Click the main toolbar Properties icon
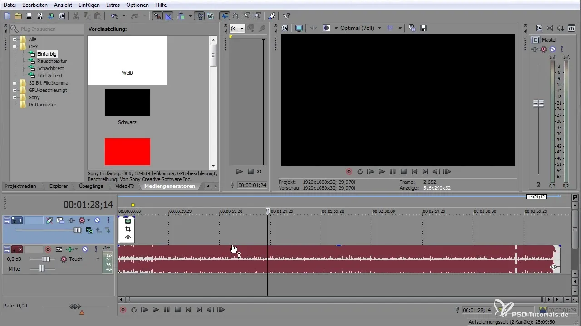The width and height of the screenshot is (581, 326). tap(62, 16)
